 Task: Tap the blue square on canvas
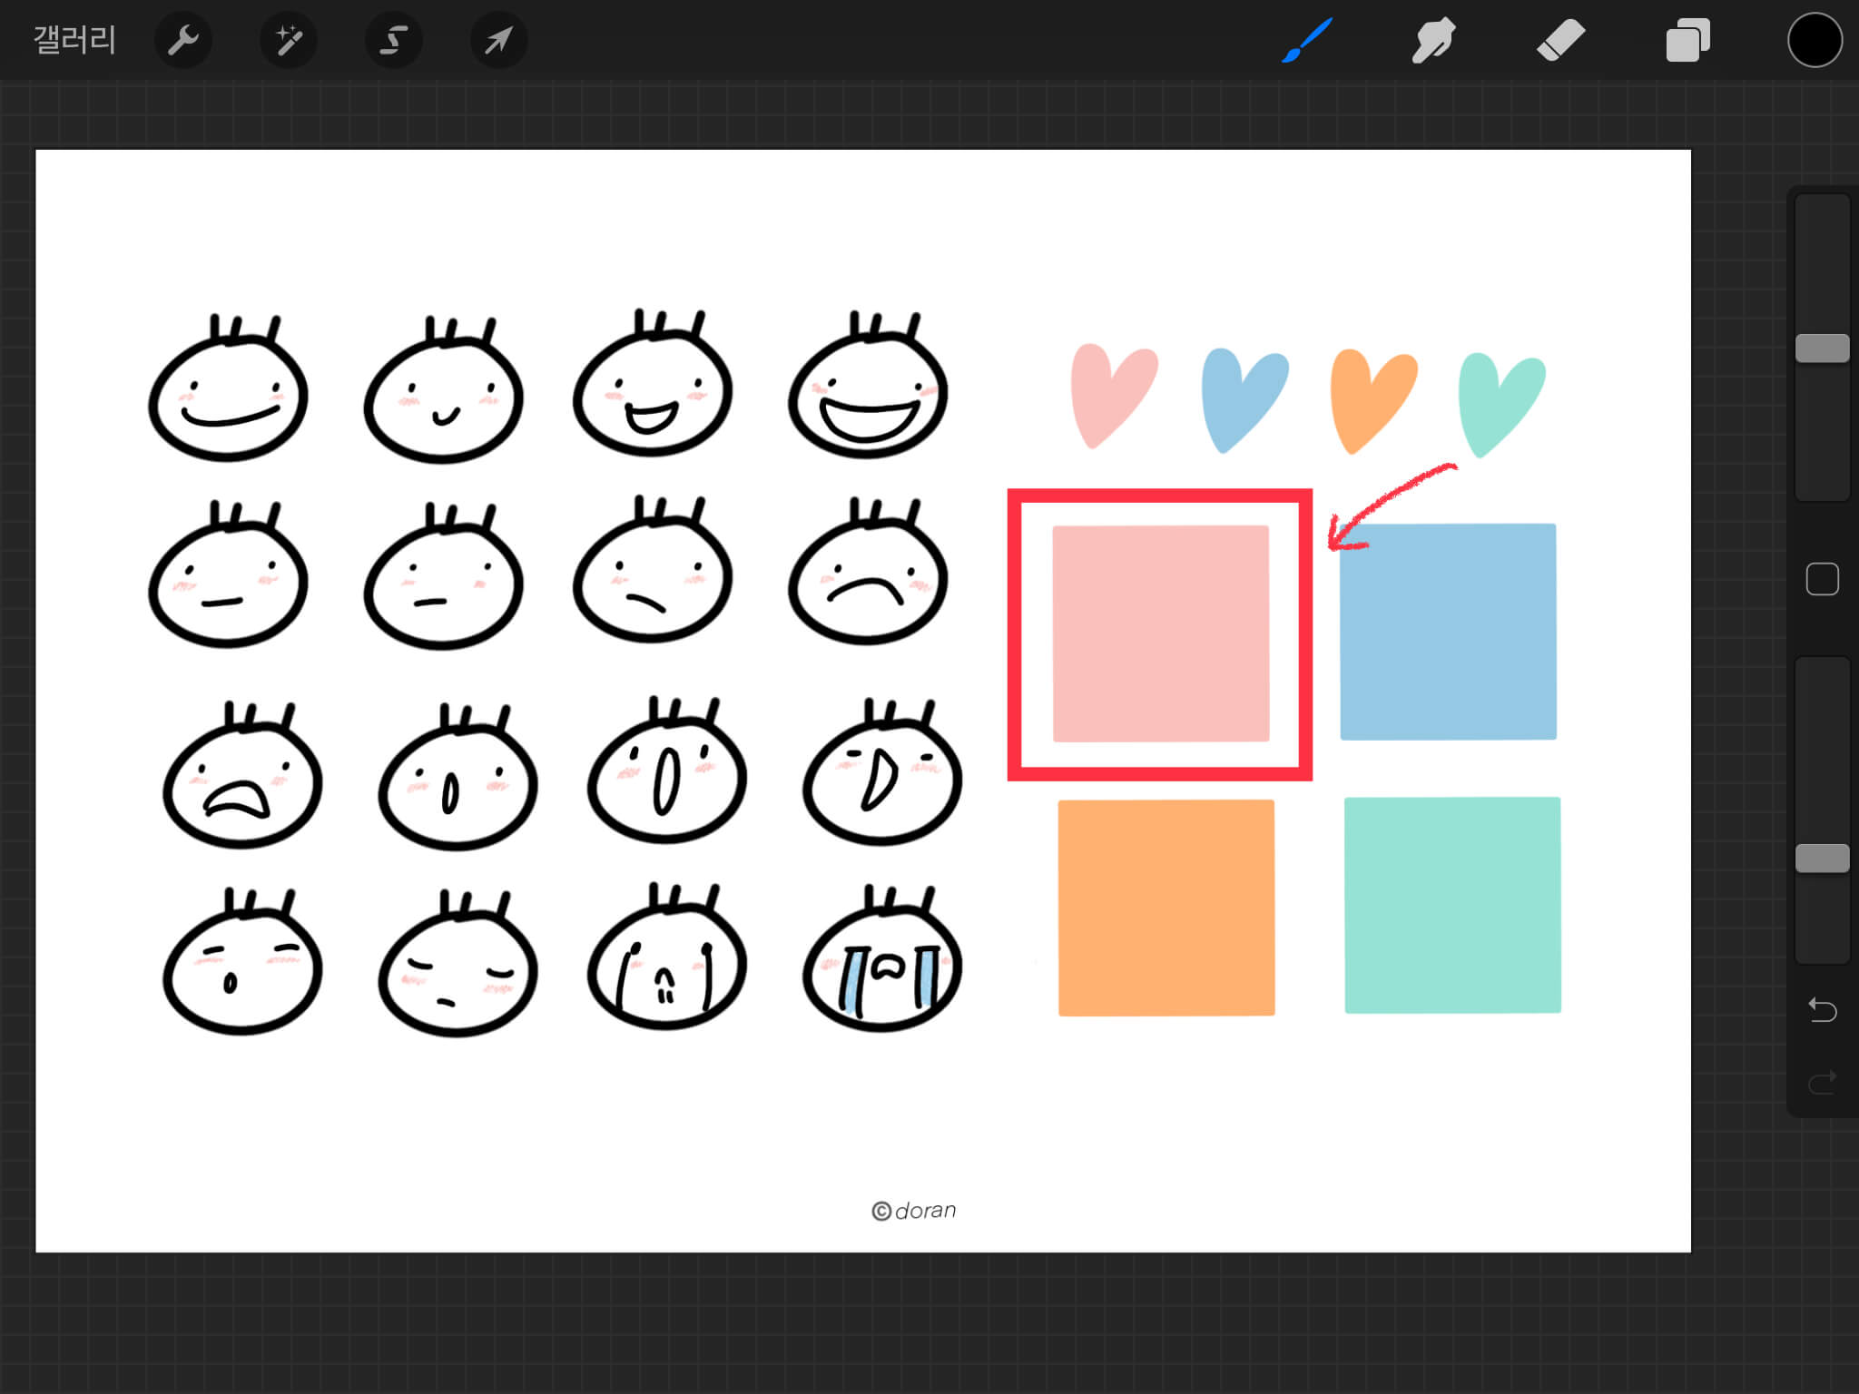coord(1448,632)
